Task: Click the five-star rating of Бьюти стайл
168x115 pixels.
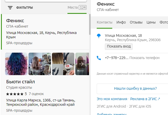Action: [x=15, y=94]
